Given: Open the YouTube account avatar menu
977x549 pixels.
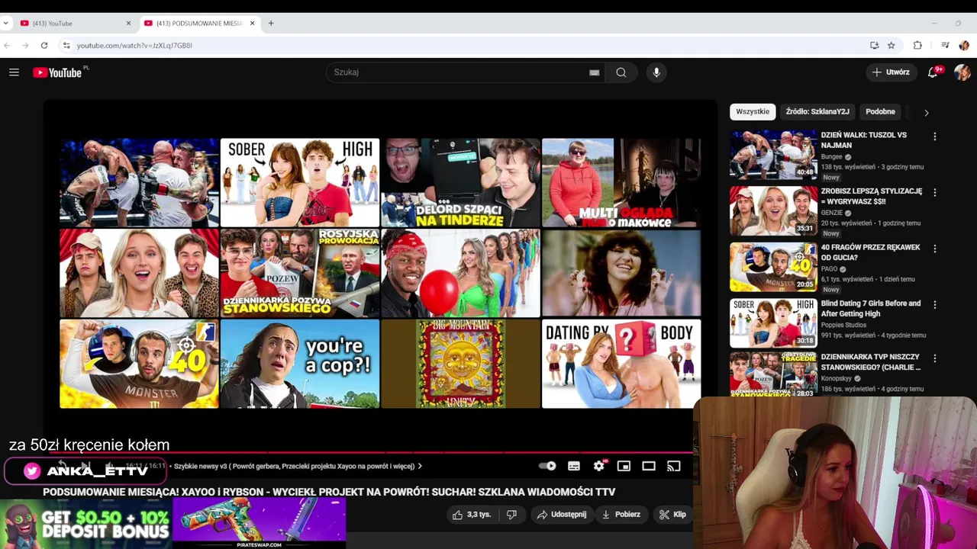Looking at the screenshot, I should click(x=962, y=72).
